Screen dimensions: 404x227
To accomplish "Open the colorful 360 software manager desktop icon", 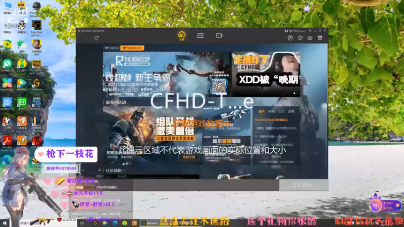I will pos(7,84).
